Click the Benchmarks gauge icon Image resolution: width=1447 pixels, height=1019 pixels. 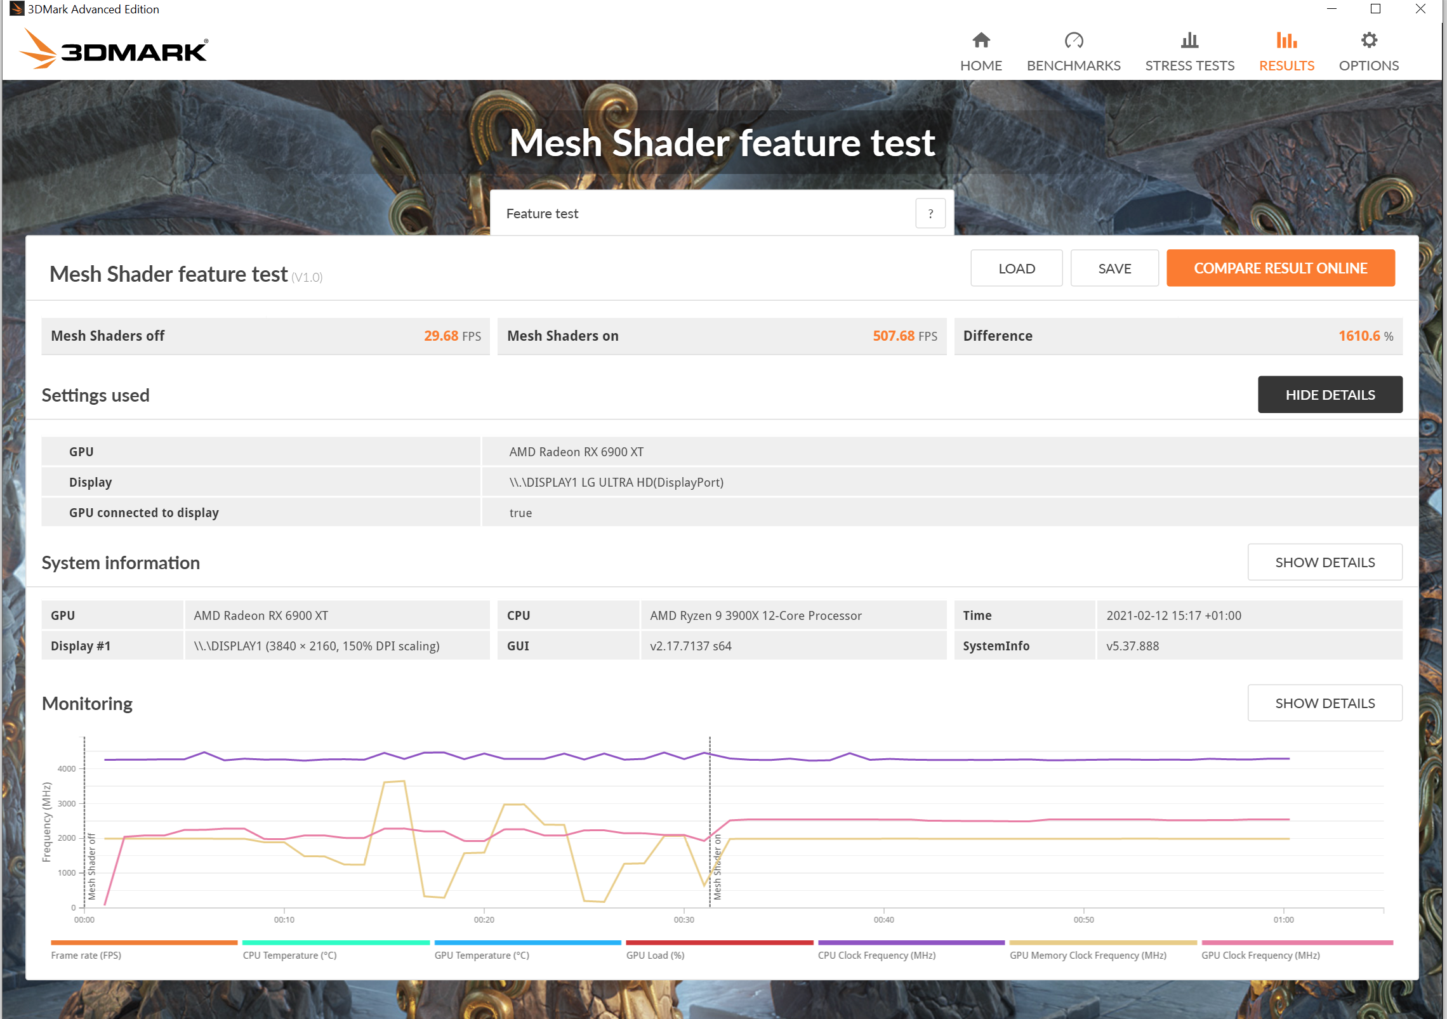point(1073,40)
